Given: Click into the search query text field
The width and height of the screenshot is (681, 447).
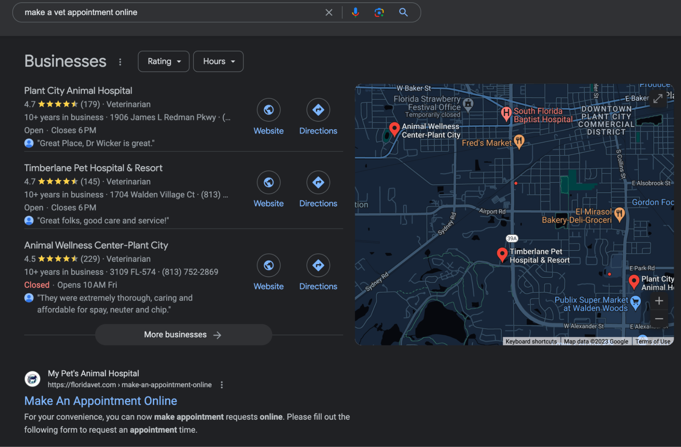Looking at the screenshot, I should click(170, 13).
